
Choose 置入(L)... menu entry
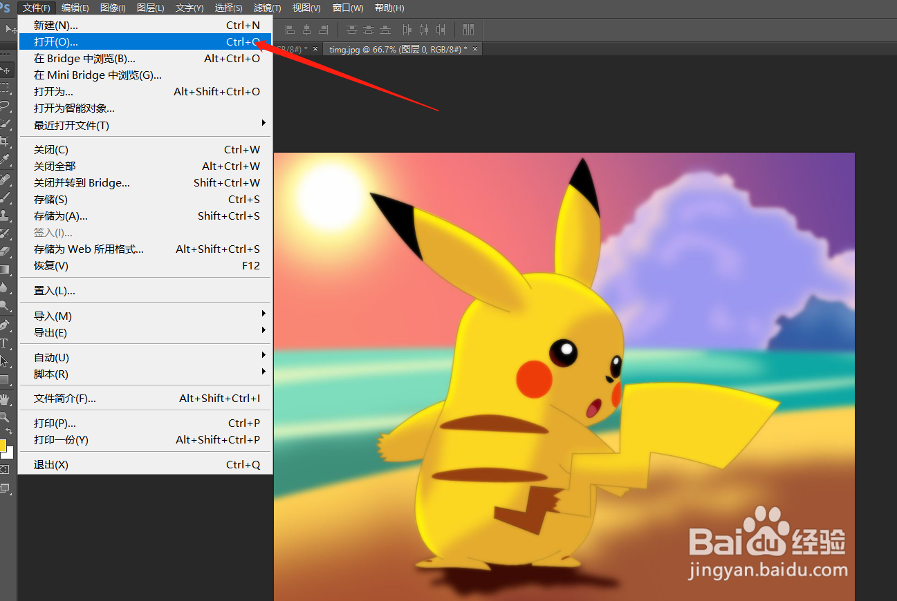146,291
